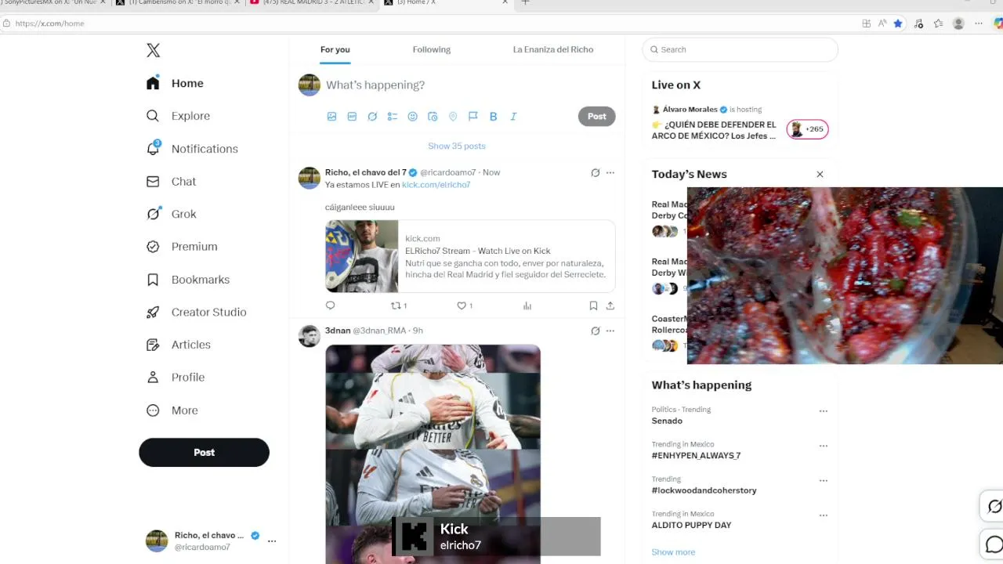Viewport: 1003px width, 564px height.
Task: Bookmark Richo's live post
Action: click(593, 305)
